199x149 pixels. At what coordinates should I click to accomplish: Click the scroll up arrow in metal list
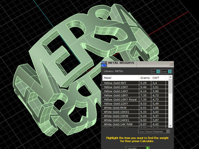pyautogui.click(x=170, y=77)
